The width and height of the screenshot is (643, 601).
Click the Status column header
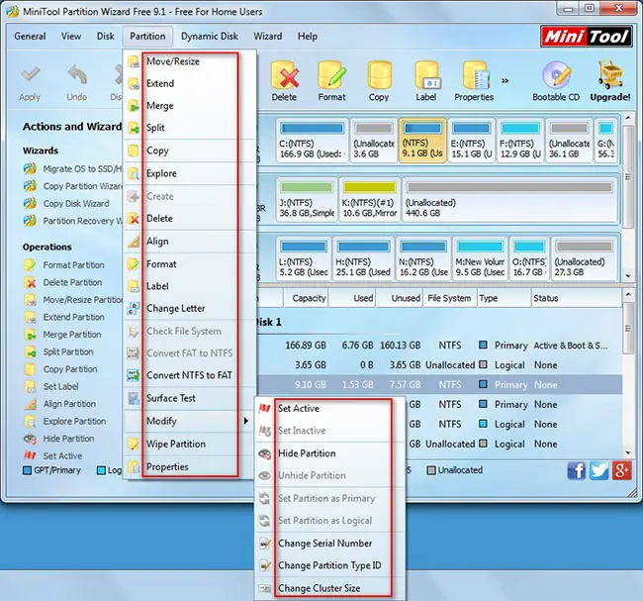[x=576, y=298]
